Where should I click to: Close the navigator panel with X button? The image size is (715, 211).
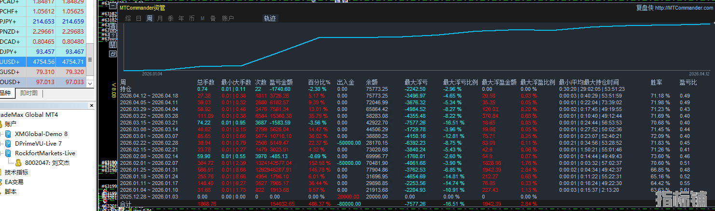pyautogui.click(x=92, y=105)
